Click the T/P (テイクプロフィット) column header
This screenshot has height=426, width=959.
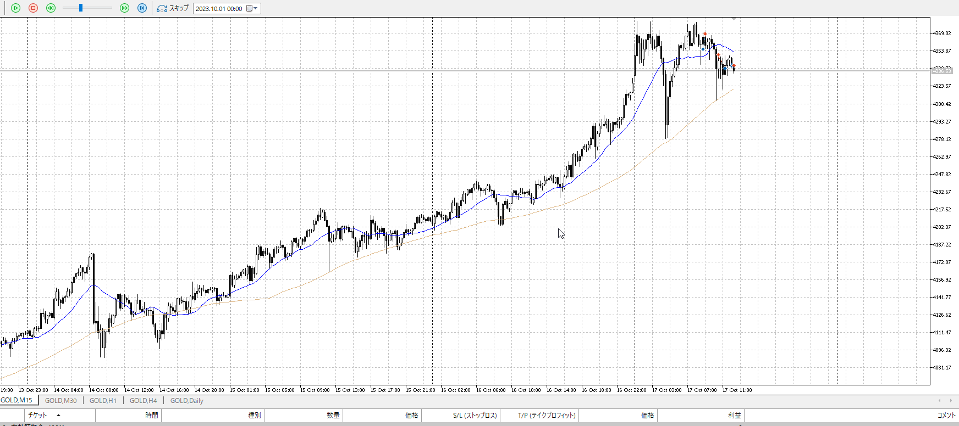pyautogui.click(x=547, y=416)
